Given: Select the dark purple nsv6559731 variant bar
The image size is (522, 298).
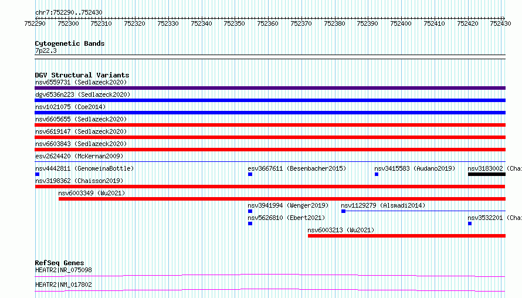Looking at the screenshot, I should [x=270, y=88].
